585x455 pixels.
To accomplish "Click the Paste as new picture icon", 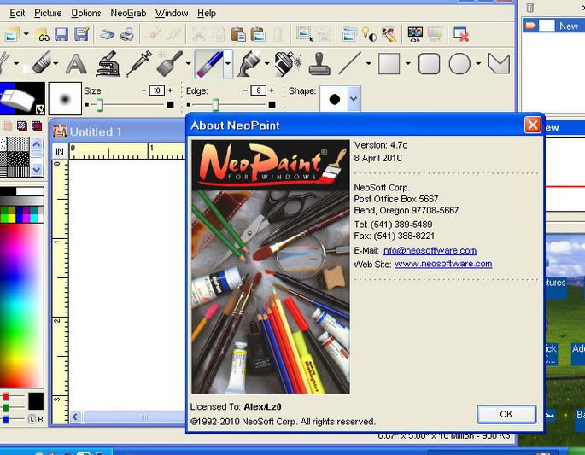I will (258, 34).
